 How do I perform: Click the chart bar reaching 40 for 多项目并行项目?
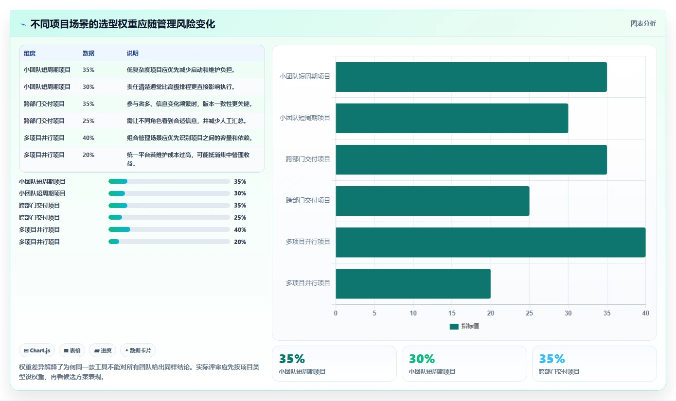490,242
